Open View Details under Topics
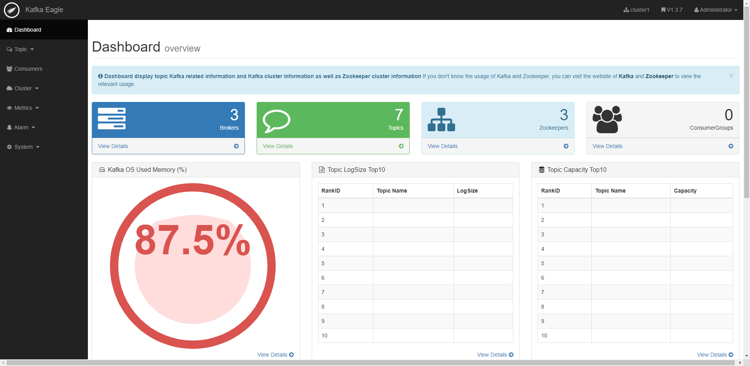This screenshot has width=750, height=366. (x=278, y=146)
